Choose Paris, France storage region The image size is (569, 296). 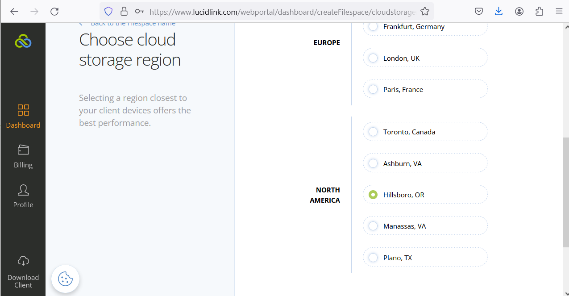tap(373, 90)
